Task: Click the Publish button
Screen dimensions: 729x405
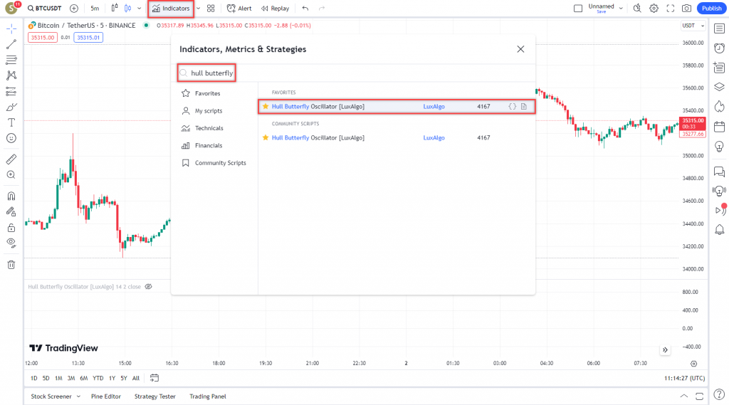Action: tap(710, 9)
